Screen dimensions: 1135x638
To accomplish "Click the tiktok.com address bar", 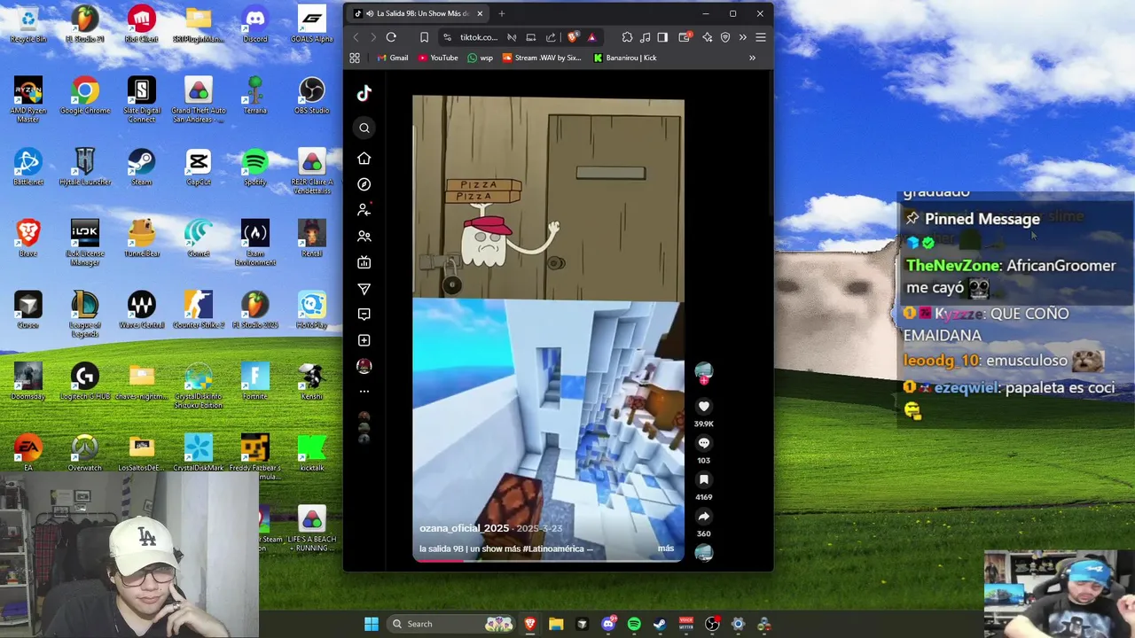I will 479,37.
